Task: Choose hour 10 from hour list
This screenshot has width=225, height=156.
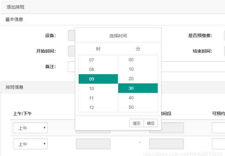Action: (98, 88)
